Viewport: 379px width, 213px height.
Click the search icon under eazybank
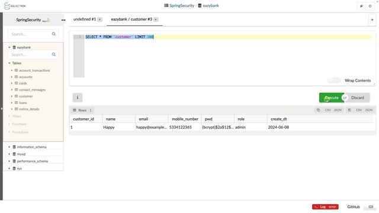click(x=54, y=54)
